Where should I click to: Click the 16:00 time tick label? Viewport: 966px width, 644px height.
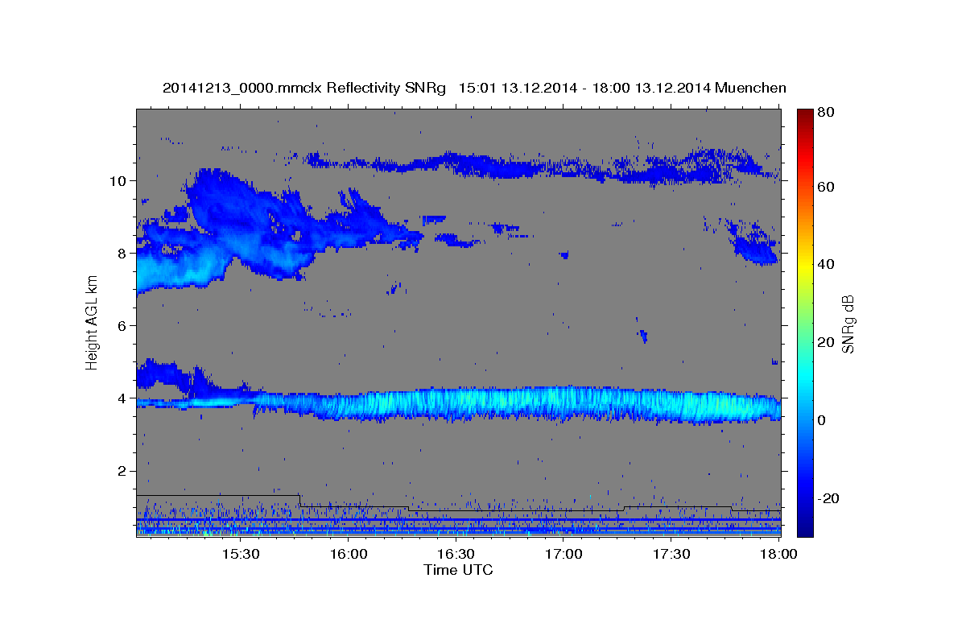[x=348, y=555]
